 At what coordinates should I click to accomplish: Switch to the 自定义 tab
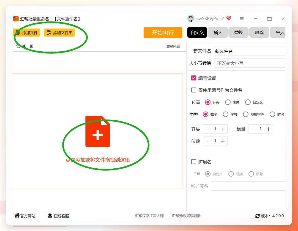tap(197, 32)
